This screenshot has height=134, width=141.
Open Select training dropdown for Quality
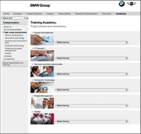click(92, 121)
